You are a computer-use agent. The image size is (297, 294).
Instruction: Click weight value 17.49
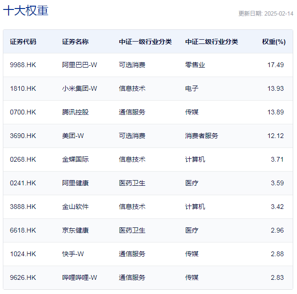tap(275, 65)
